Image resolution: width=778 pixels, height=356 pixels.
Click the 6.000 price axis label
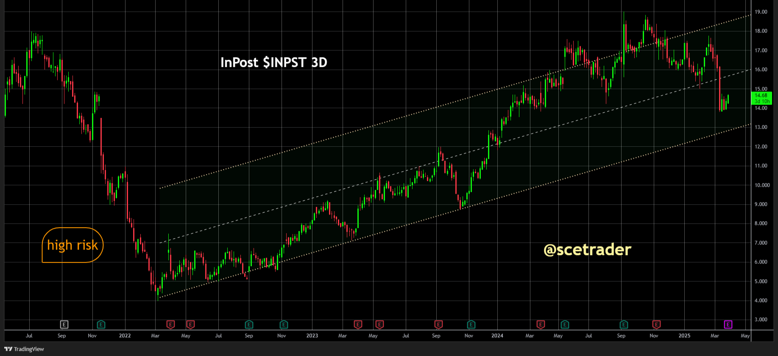(x=761, y=262)
